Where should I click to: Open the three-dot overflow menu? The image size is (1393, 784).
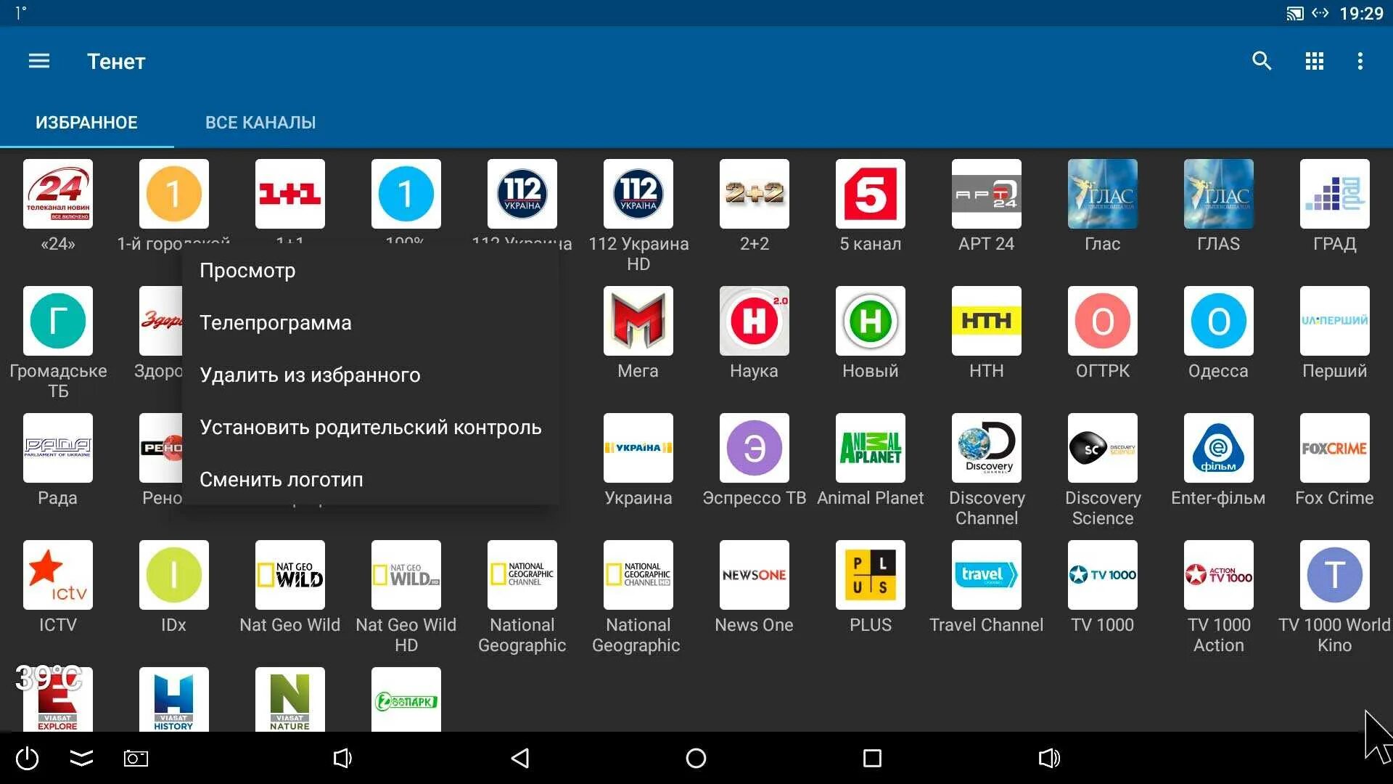click(x=1360, y=61)
